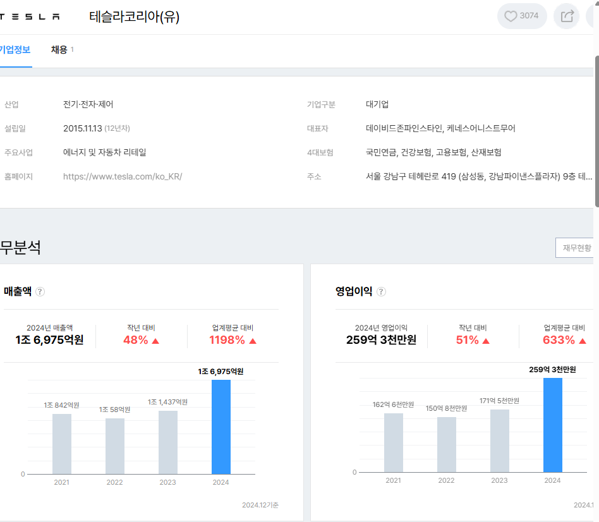Click the 1조 842억원 label above 2021 bar

coord(61,405)
